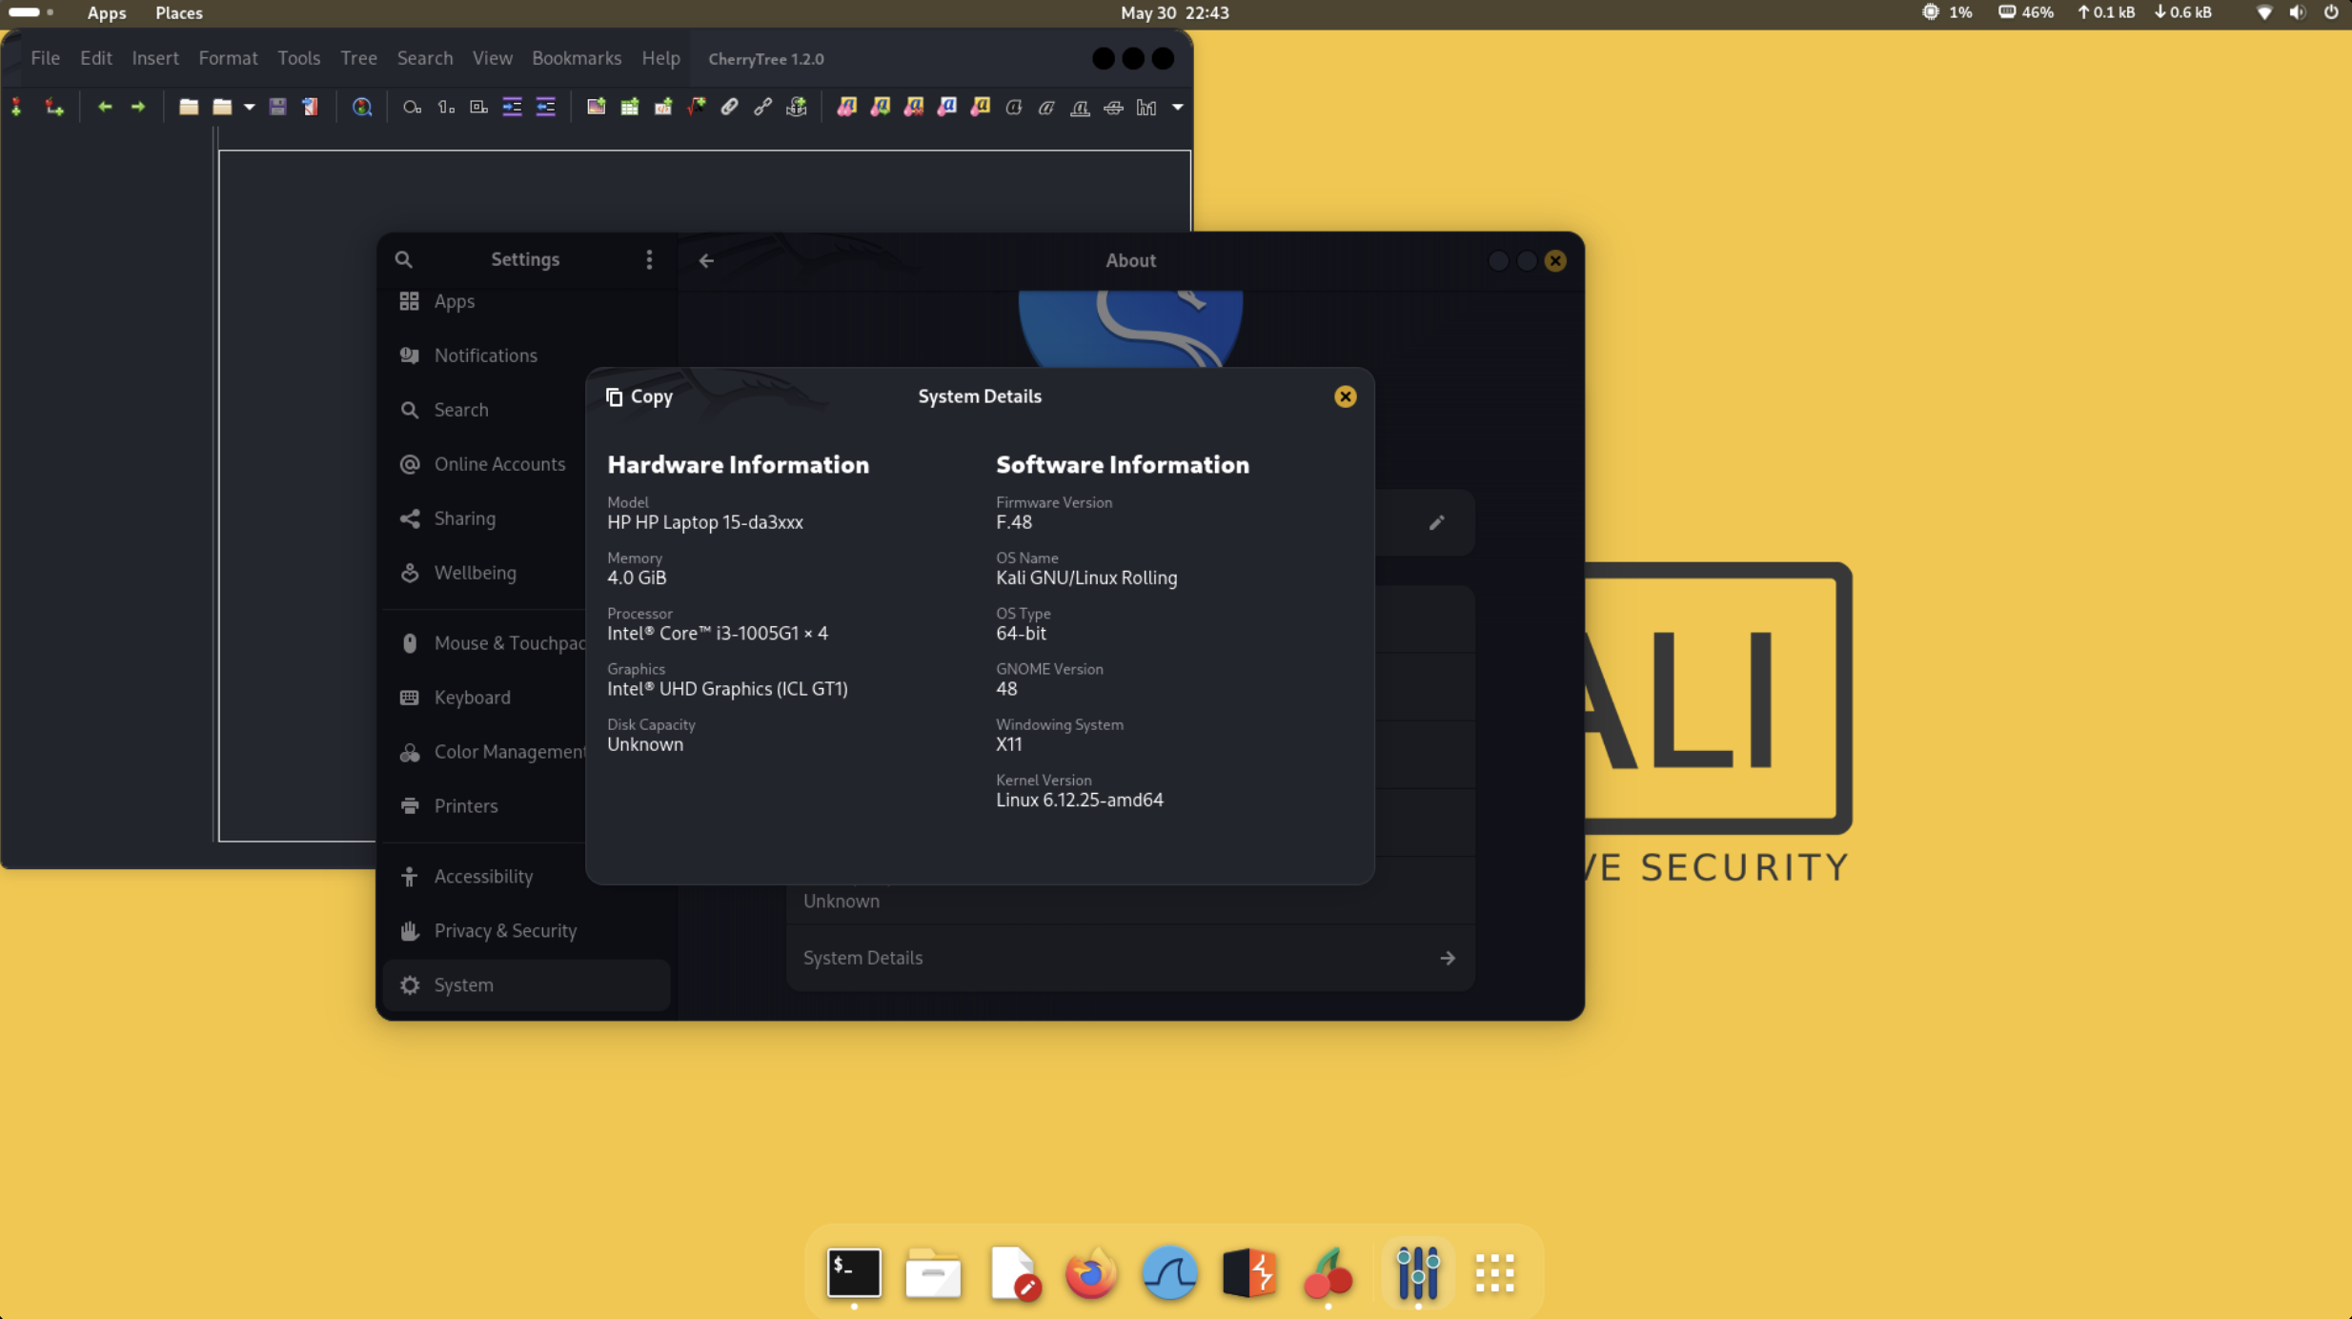
Task: Select Printers in Settings sidebar
Action: tap(526, 806)
